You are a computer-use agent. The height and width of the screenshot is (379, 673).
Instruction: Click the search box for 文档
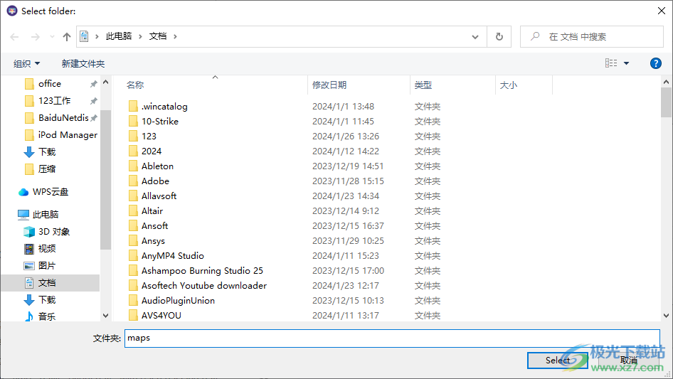tap(591, 37)
